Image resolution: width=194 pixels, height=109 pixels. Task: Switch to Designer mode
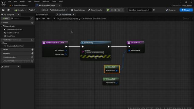[x=171, y=10]
